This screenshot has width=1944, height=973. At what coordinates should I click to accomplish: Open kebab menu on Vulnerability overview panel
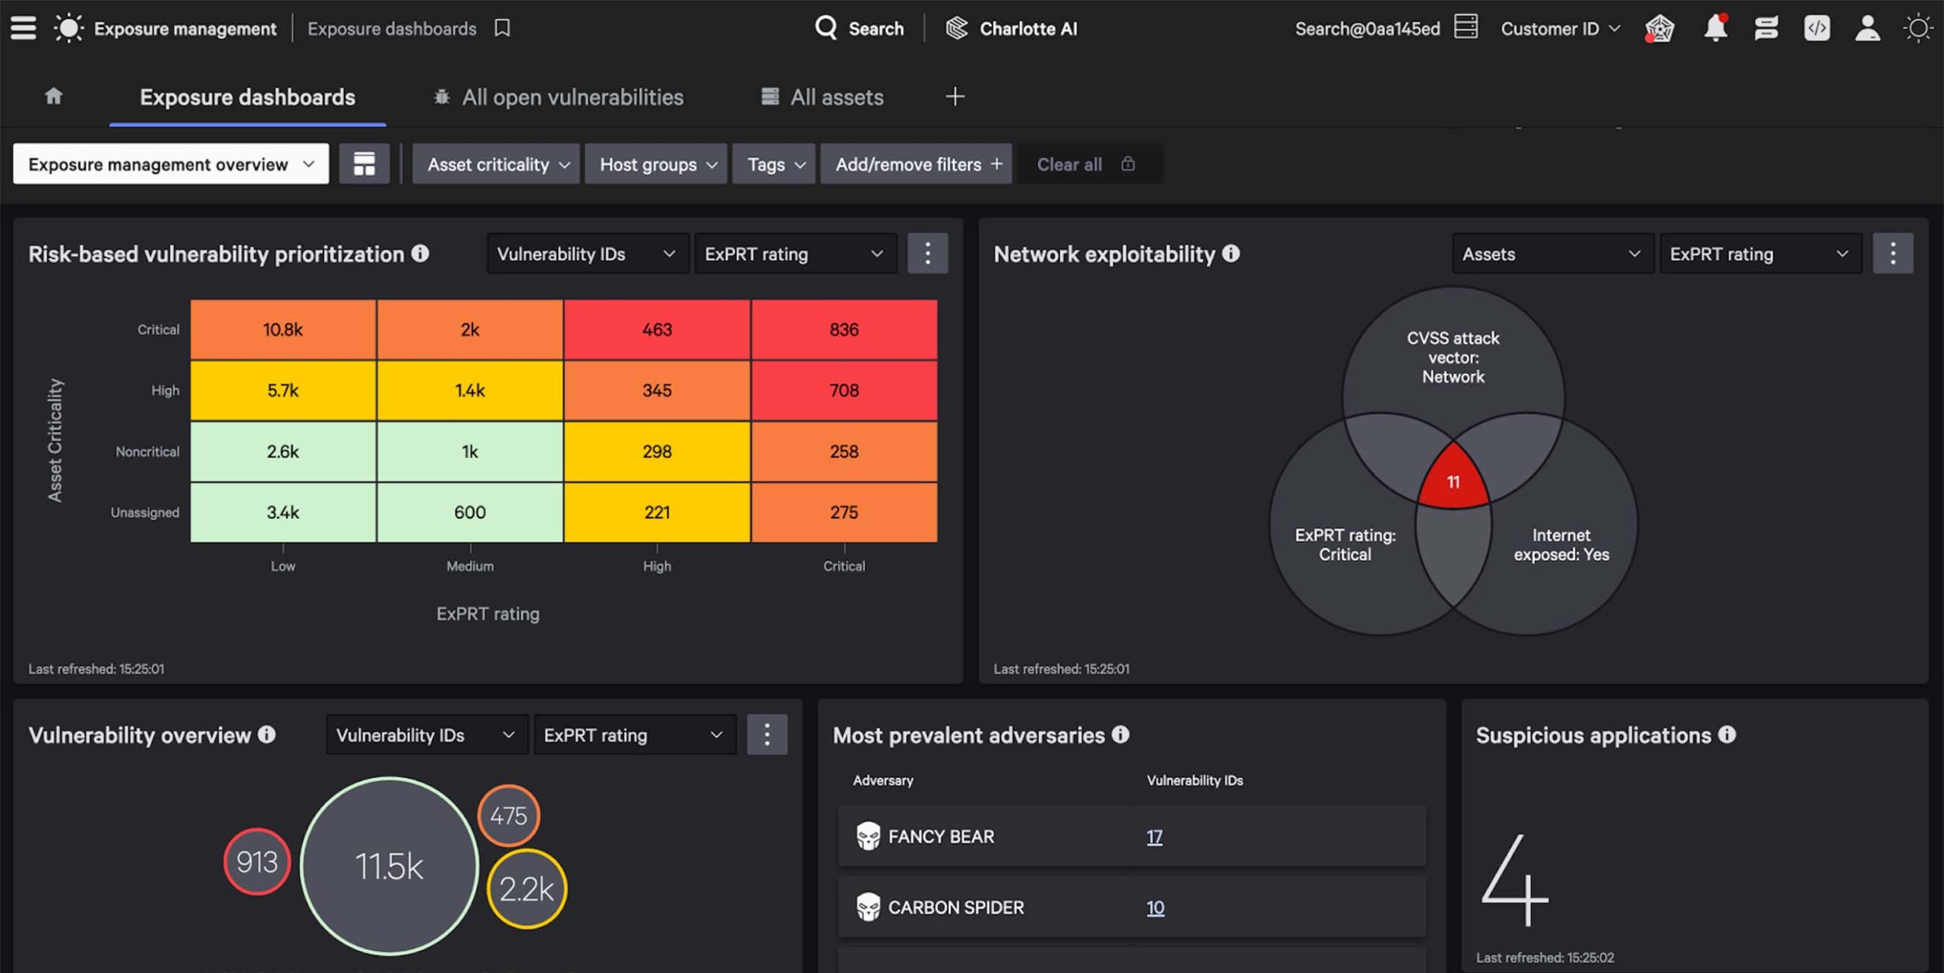(767, 735)
